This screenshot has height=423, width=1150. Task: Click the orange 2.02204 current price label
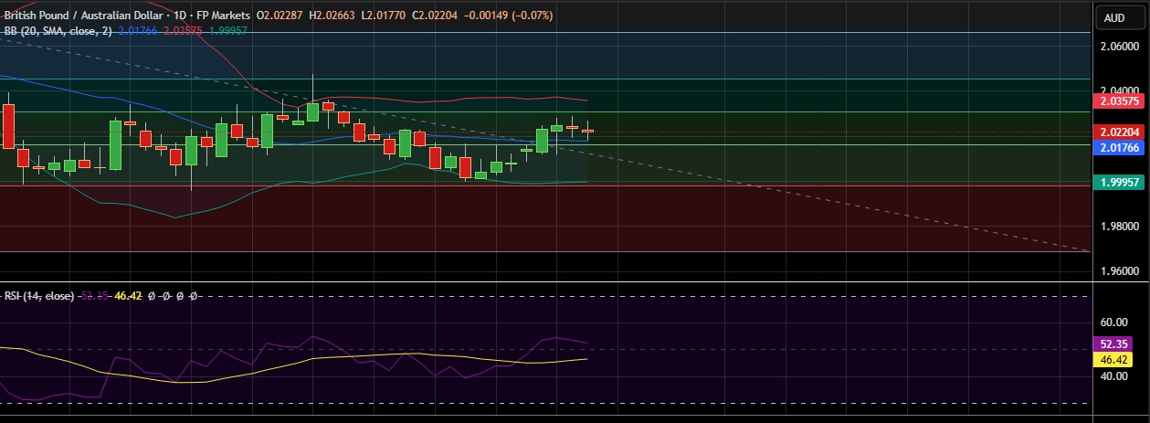(x=1119, y=132)
